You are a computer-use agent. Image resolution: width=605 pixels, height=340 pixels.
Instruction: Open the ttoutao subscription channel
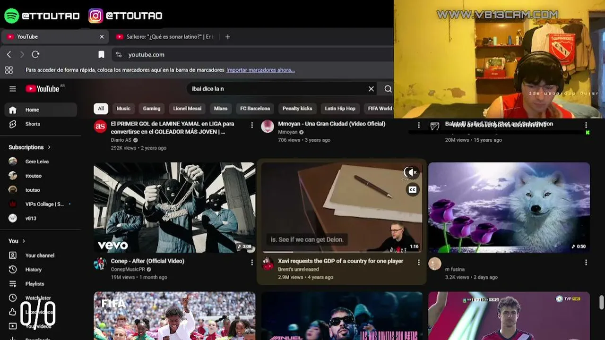[41, 176]
